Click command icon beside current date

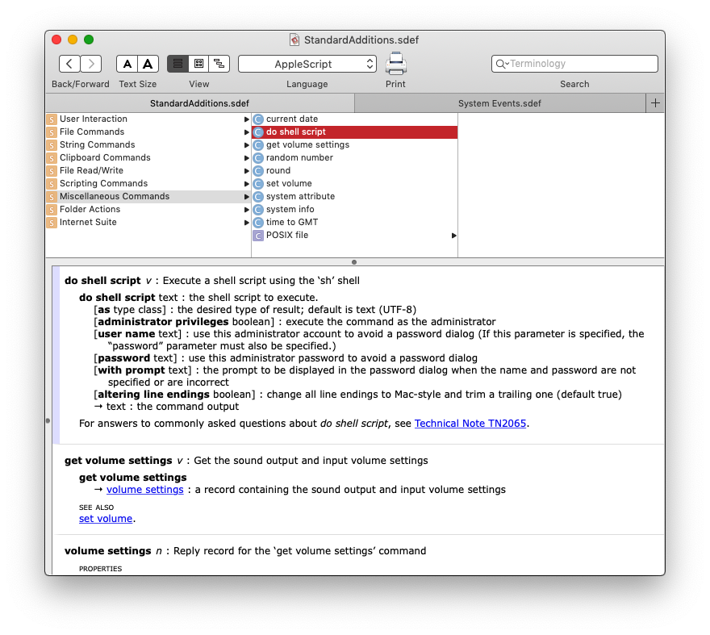click(x=258, y=119)
